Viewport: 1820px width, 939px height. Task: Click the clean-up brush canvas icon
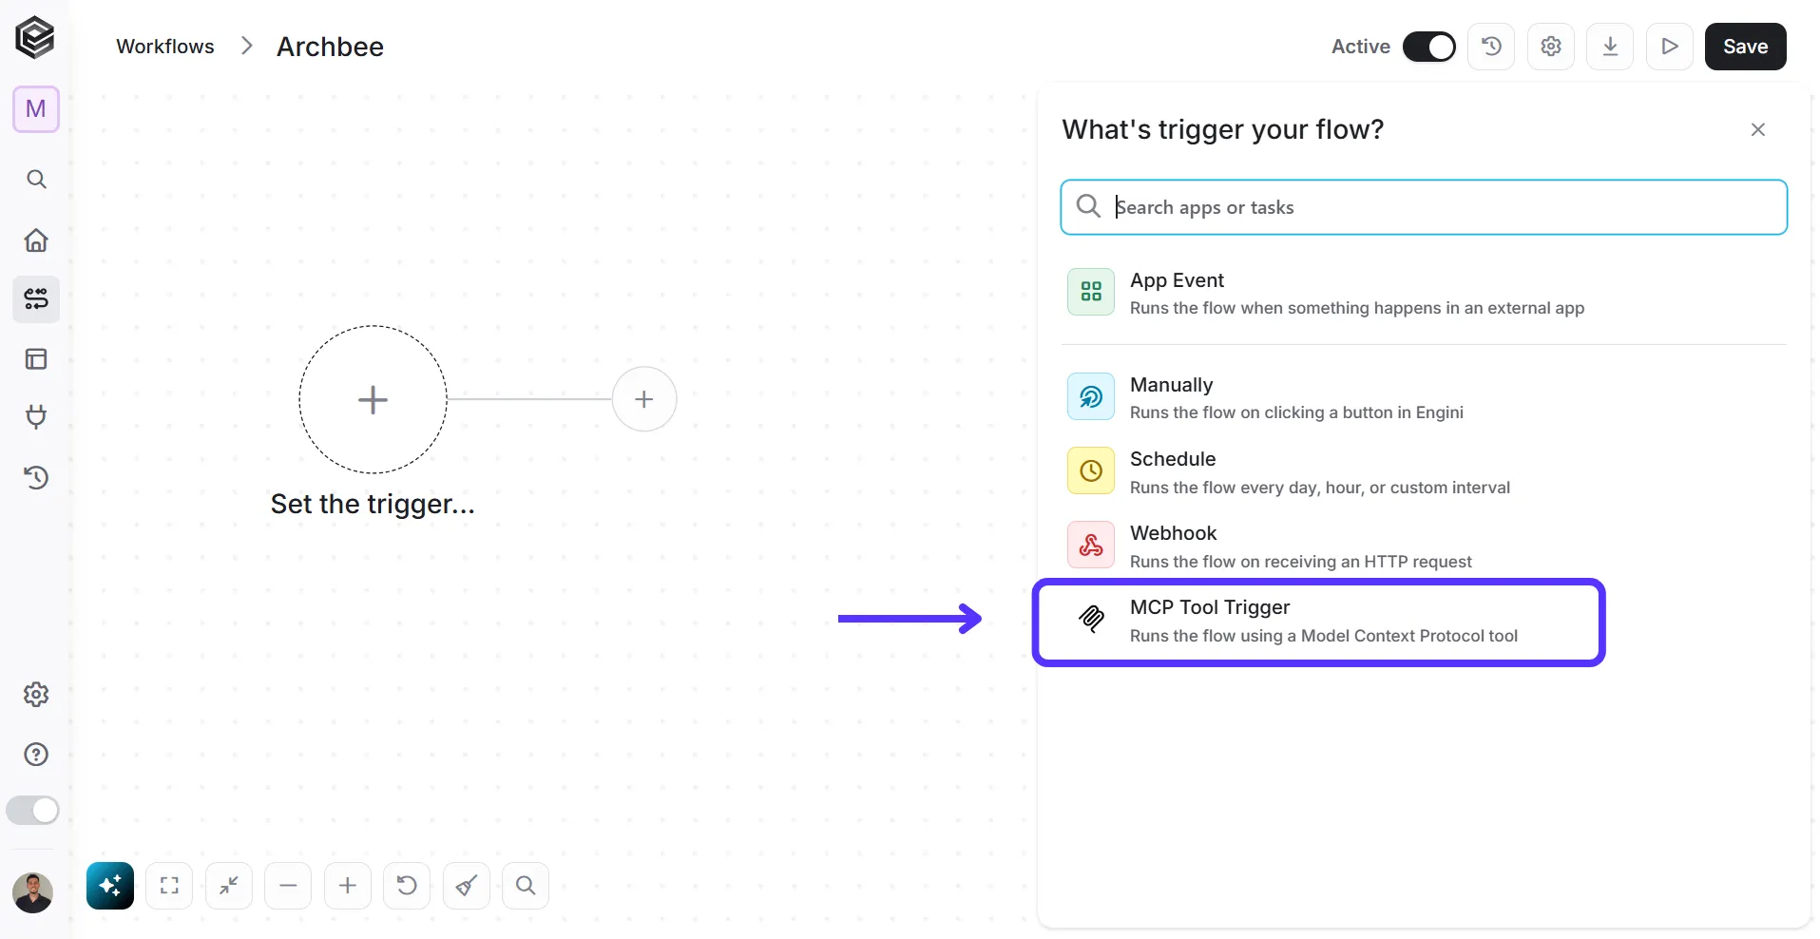coord(467,886)
